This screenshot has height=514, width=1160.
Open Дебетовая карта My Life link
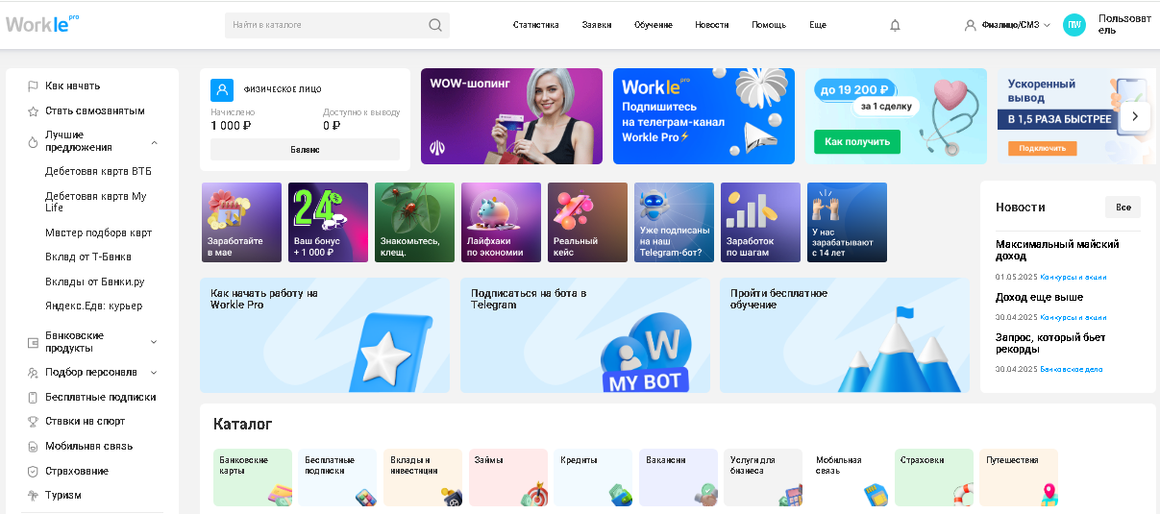tap(96, 202)
